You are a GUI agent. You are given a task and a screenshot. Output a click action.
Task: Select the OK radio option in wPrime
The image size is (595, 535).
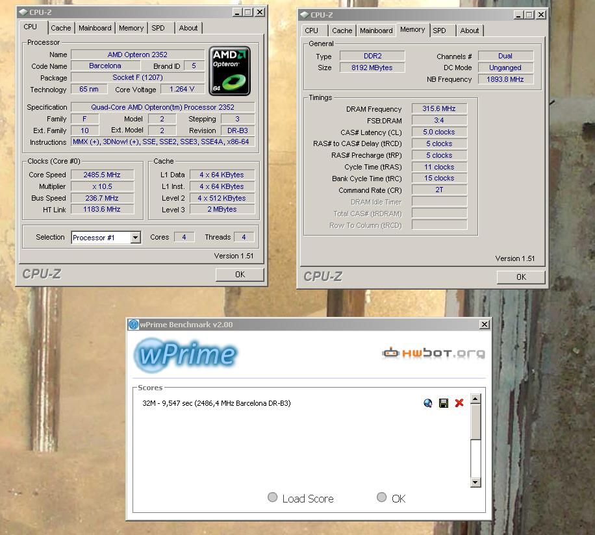point(382,497)
